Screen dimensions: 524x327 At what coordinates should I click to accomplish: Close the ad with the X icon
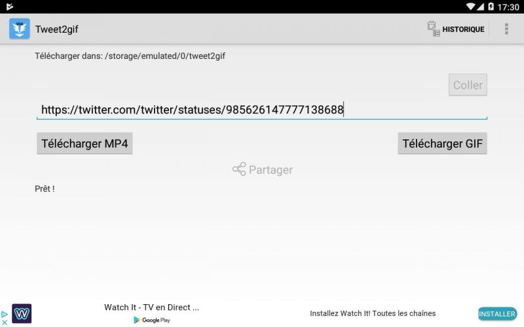tap(5, 322)
